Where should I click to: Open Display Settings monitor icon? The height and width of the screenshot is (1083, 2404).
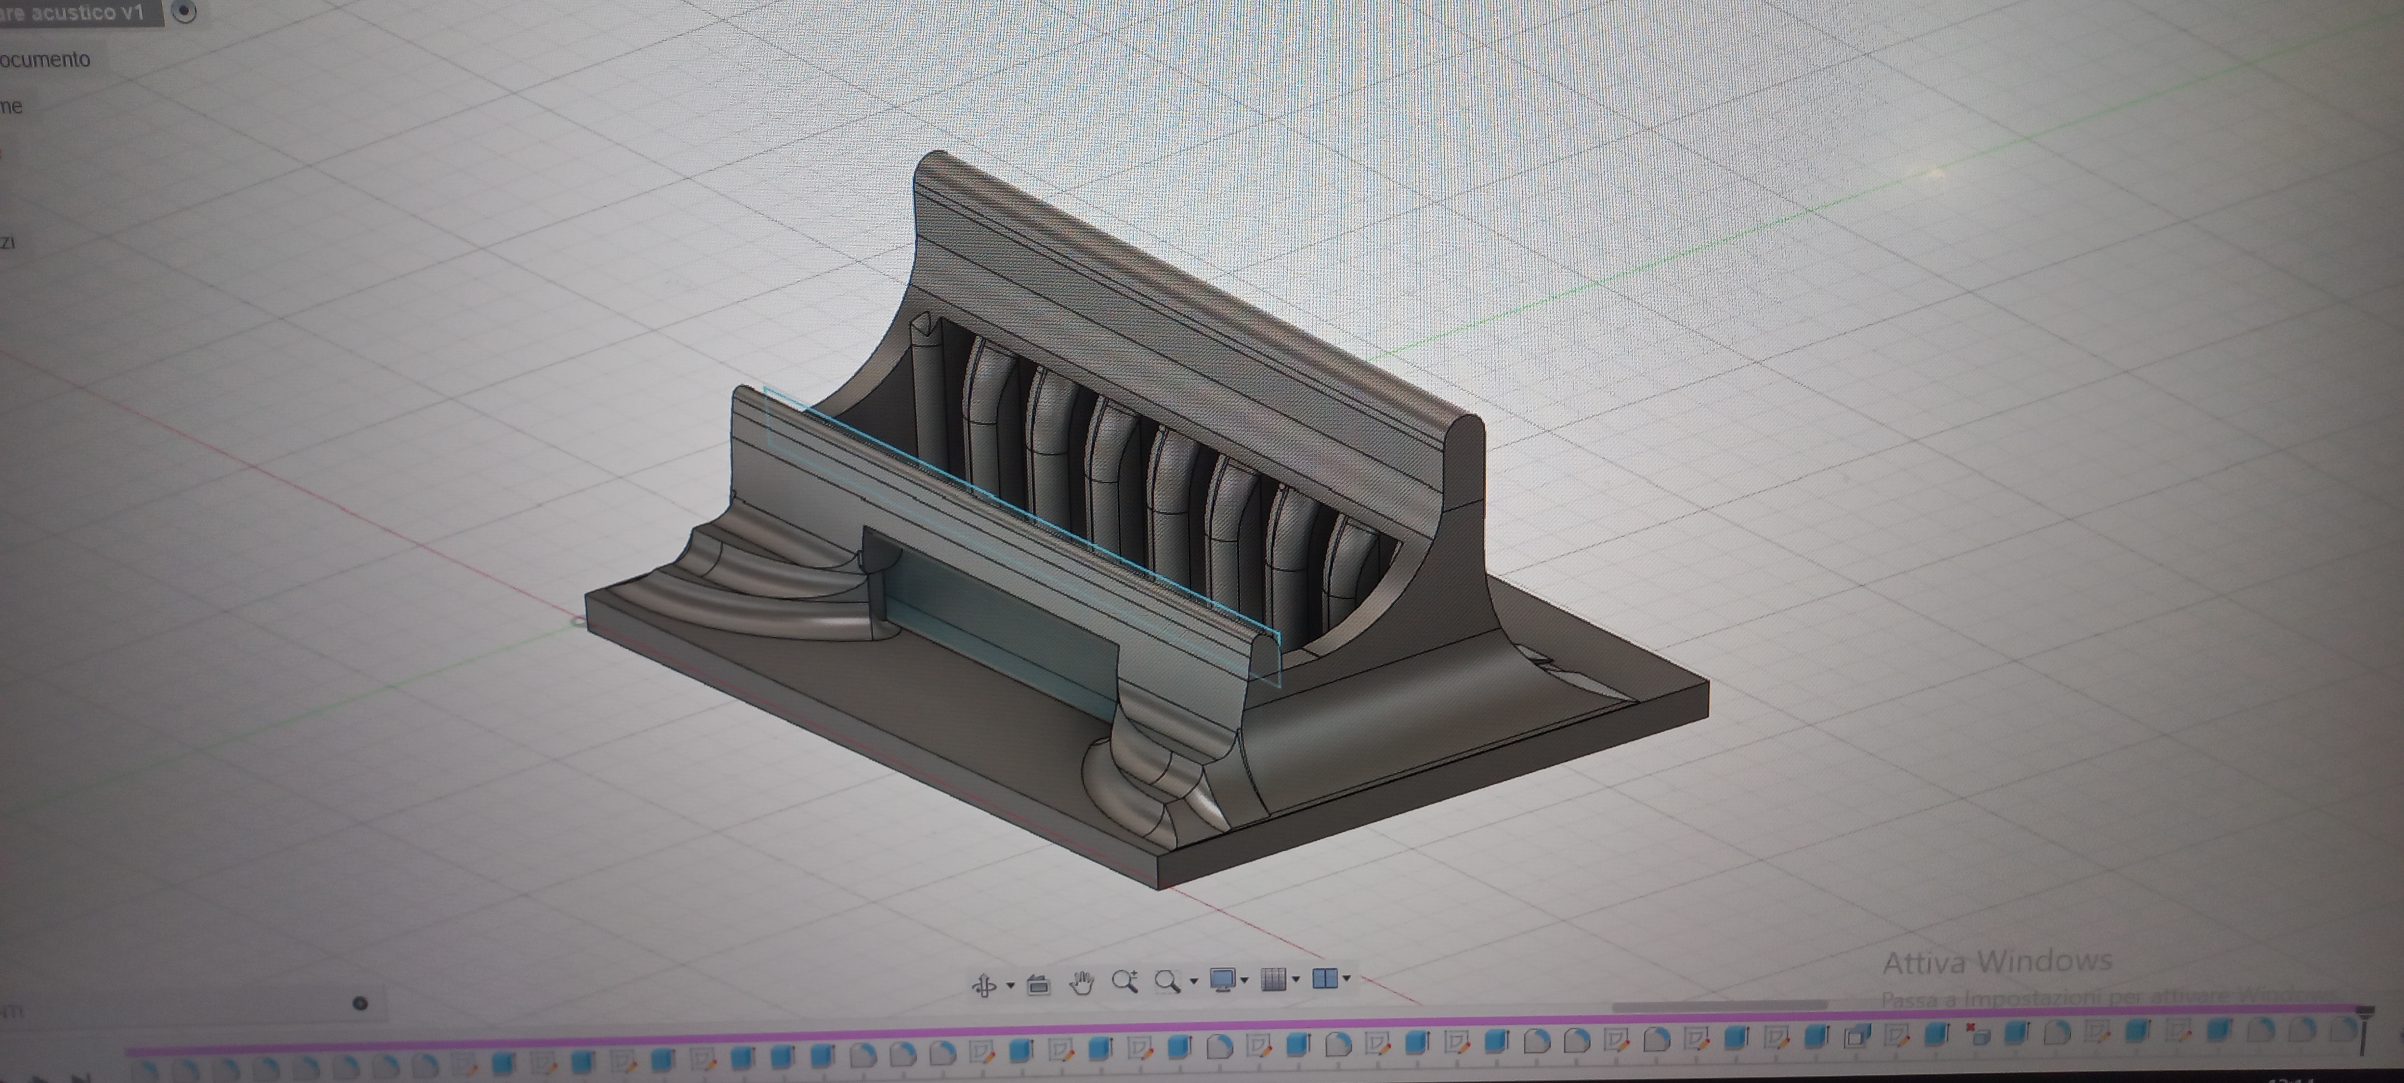(1222, 980)
